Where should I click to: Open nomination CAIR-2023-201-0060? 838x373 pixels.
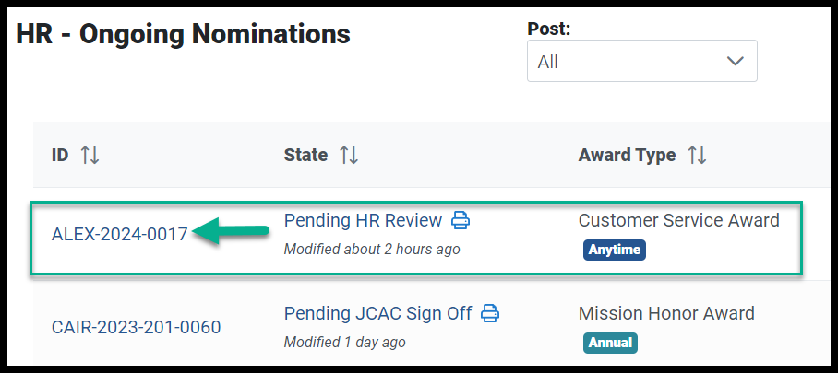[x=137, y=327]
